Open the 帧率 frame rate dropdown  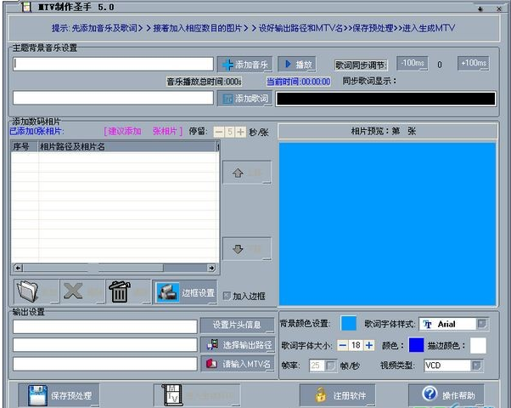[x=330, y=365]
